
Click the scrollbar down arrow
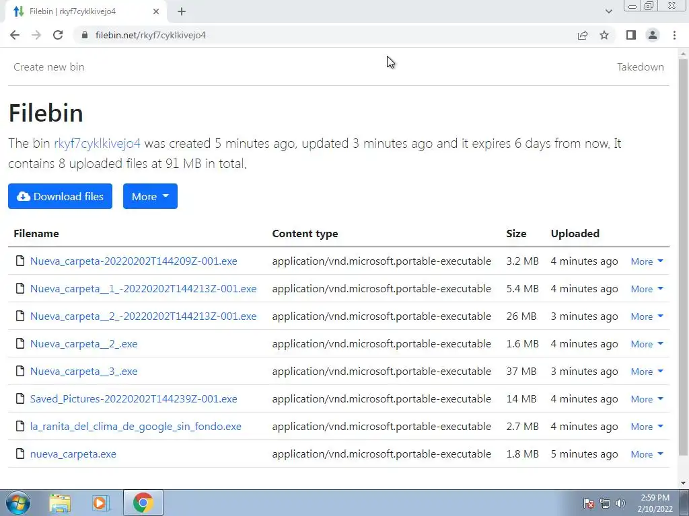(683, 484)
